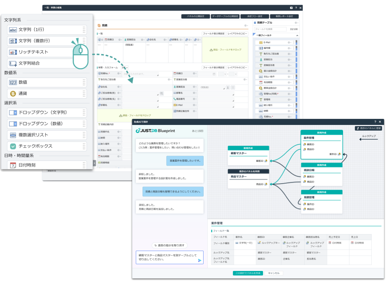This screenshot has width=386, height=286.
Task: Click 直前の指示を取り消す undo button
Action: [169, 245]
